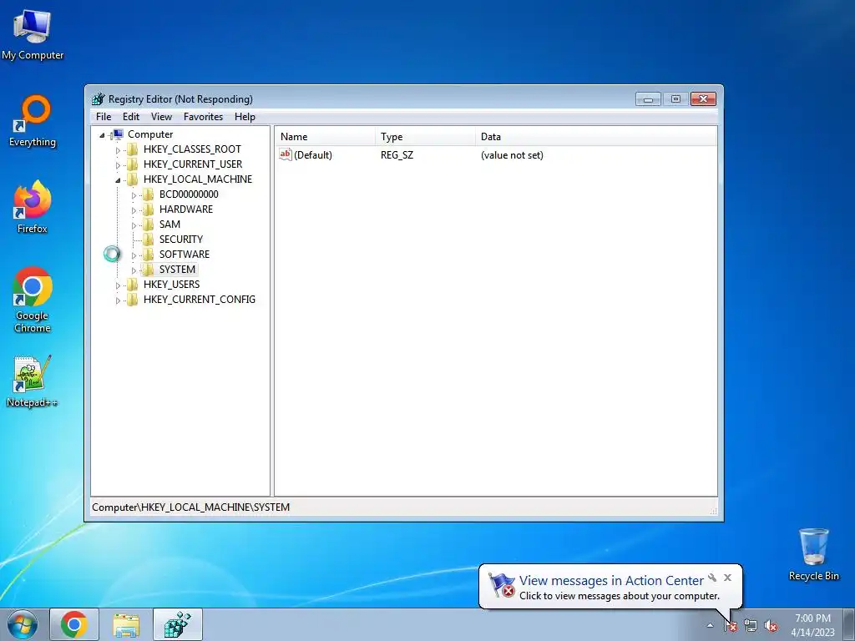Select HKEY_CLASSES_ROOT label
Image resolution: width=855 pixels, height=641 pixels.
click(192, 149)
